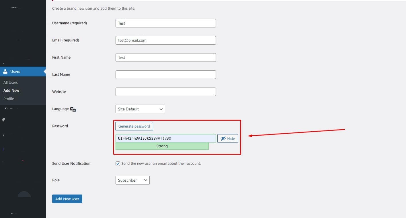Click the Send User Notification label
Screen dimensions: 406x218
coord(71,163)
